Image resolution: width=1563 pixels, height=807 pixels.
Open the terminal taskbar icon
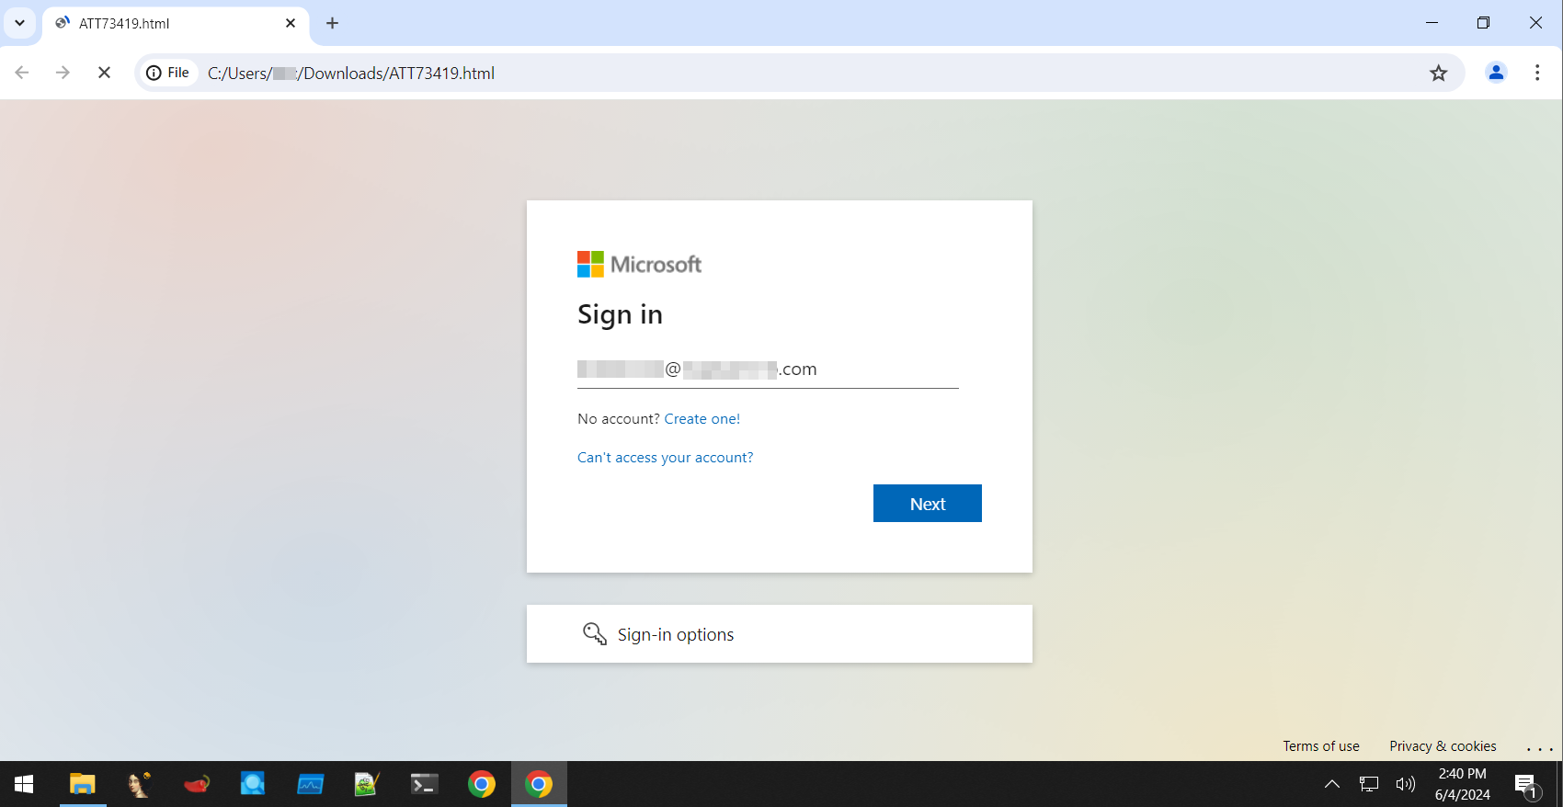[x=424, y=784]
